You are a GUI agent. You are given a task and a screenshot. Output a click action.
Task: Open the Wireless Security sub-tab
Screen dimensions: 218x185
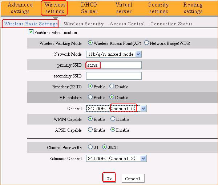click(x=84, y=24)
